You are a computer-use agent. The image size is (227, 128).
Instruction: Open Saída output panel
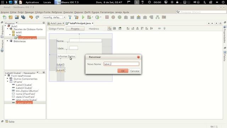pyautogui.click(x=10, y=122)
